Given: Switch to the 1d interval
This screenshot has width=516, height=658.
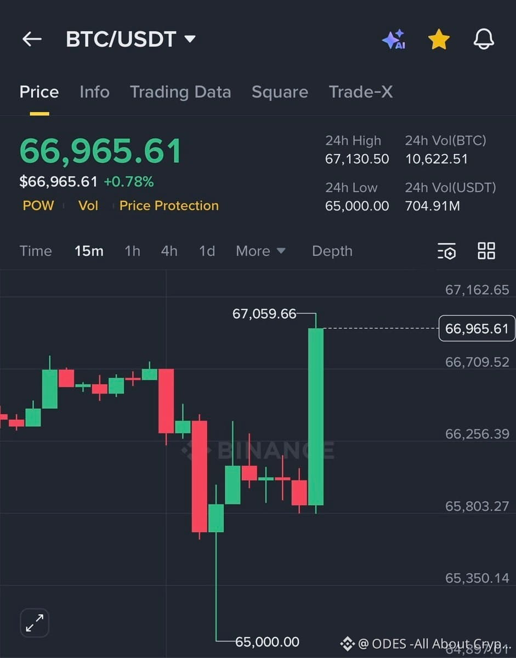Looking at the screenshot, I should pyautogui.click(x=207, y=251).
